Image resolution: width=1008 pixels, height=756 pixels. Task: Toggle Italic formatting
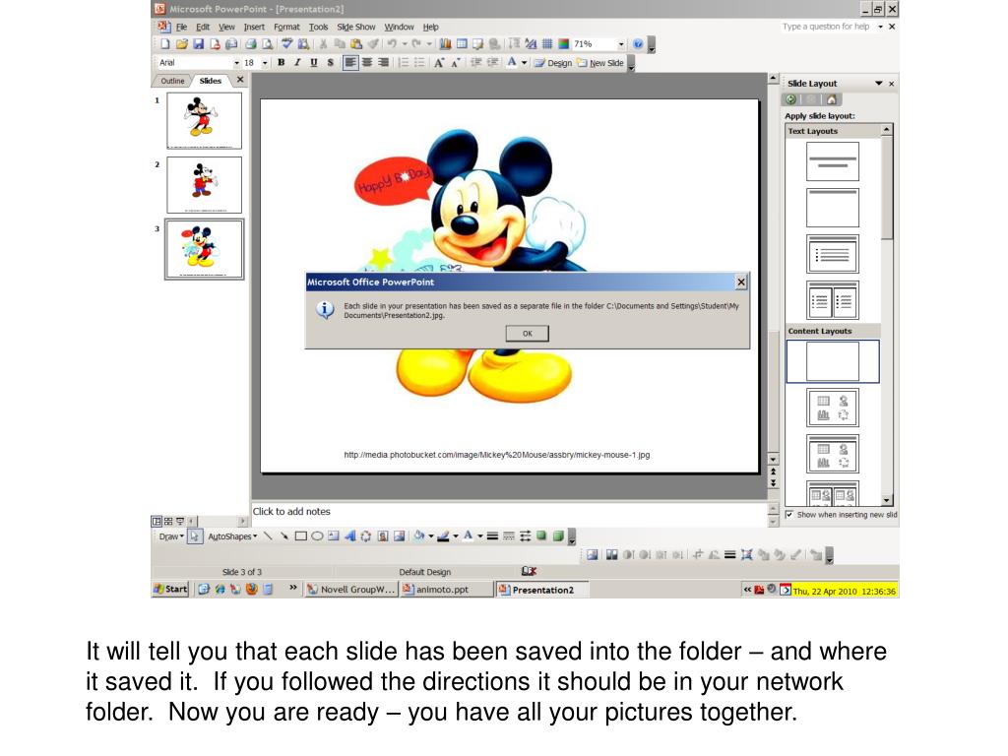tap(297, 62)
